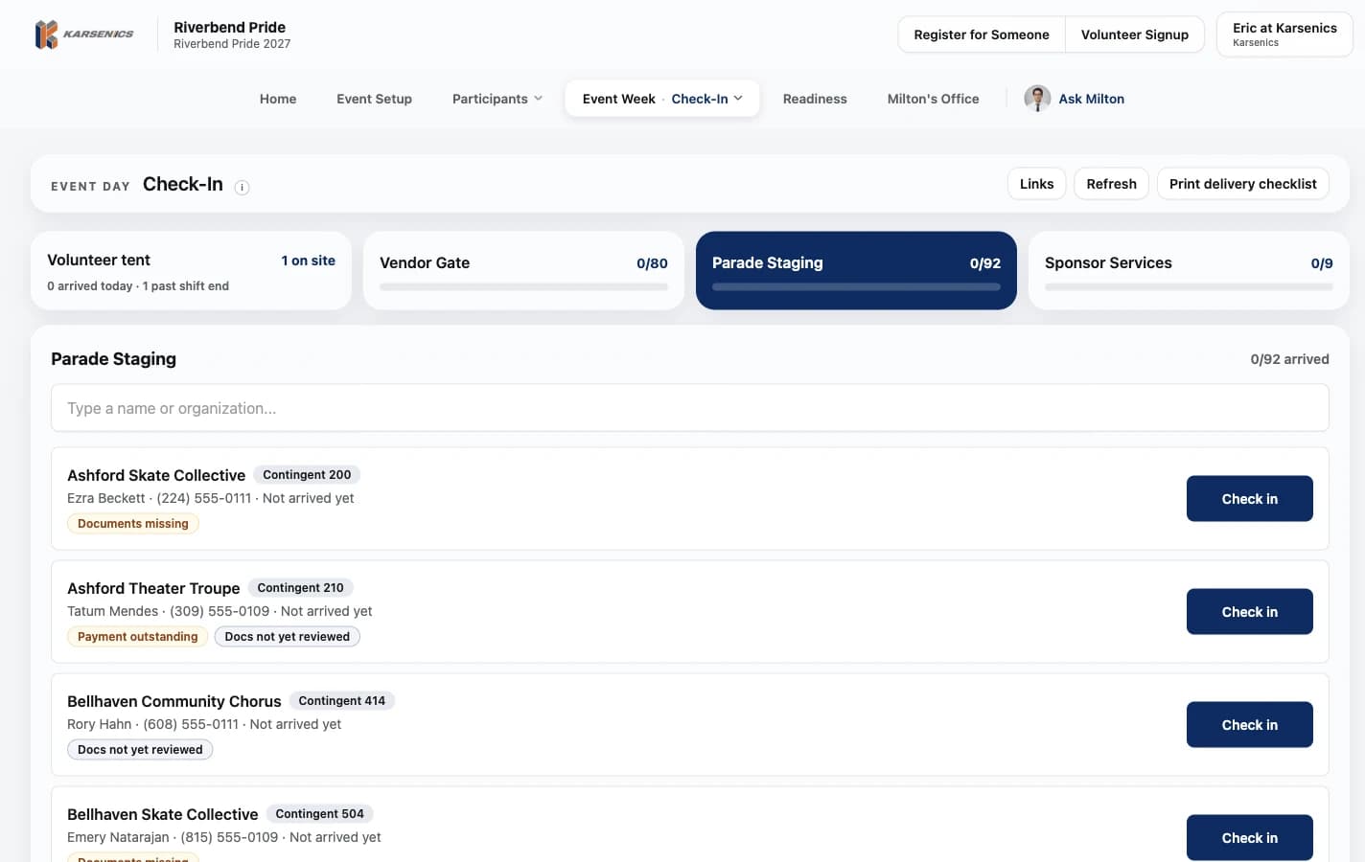Viewport: 1365px width, 862px height.
Task: Switch to the Readiness tab
Action: pyautogui.click(x=815, y=99)
